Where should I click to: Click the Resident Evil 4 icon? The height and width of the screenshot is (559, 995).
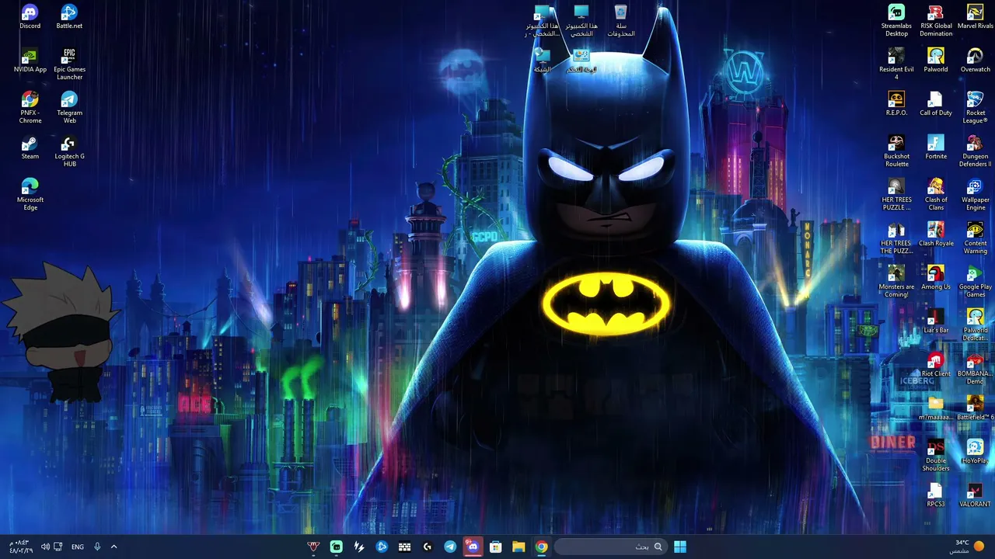[x=896, y=64]
